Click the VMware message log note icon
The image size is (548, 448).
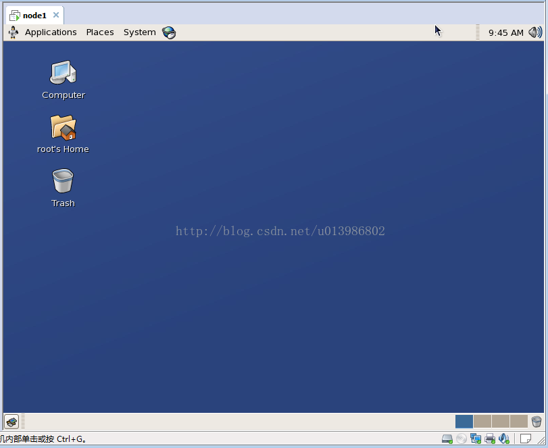[526, 439]
